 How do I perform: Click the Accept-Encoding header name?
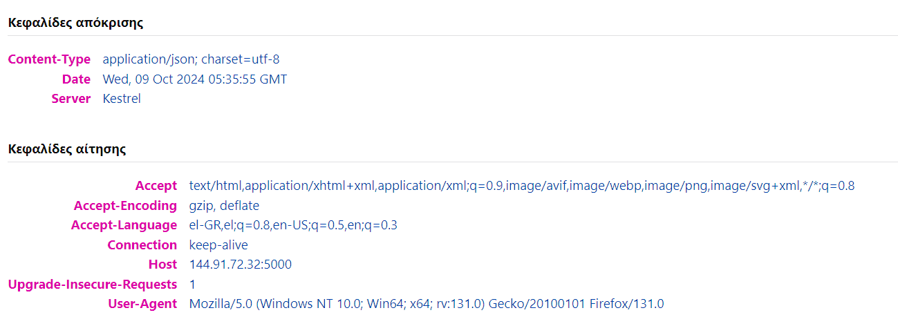(x=125, y=206)
